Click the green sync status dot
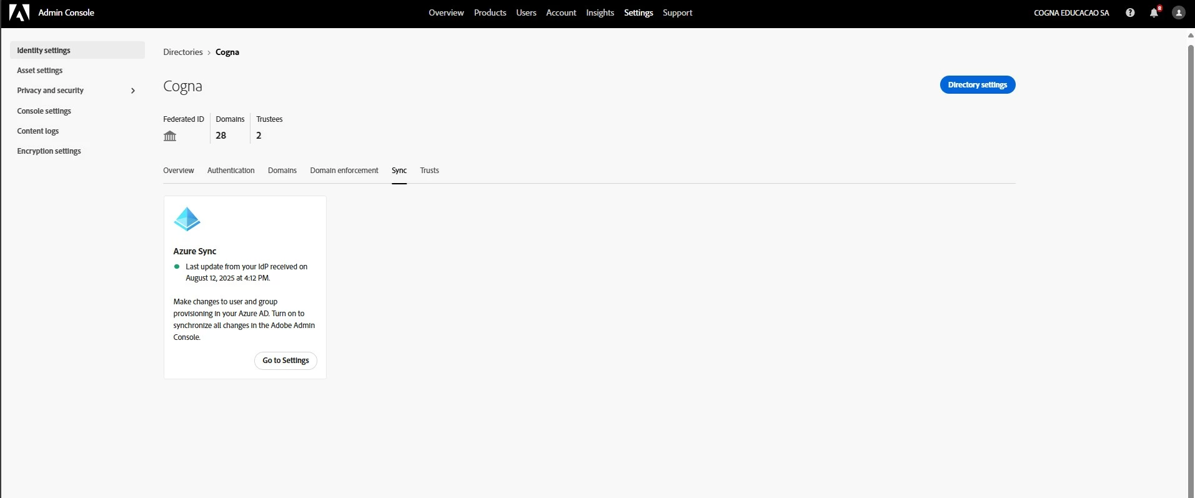1195x498 pixels. pos(177,266)
